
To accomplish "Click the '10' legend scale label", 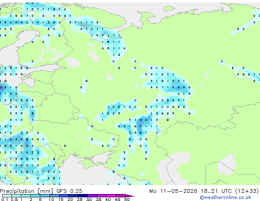I will 51,199.
